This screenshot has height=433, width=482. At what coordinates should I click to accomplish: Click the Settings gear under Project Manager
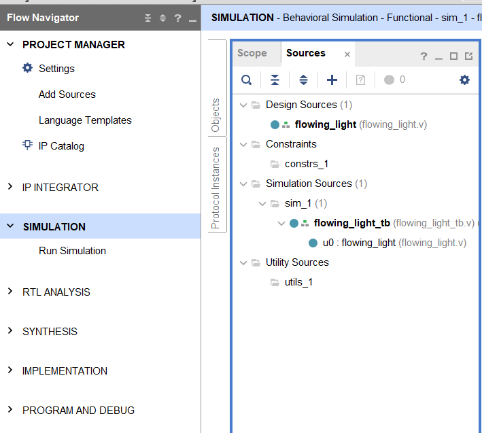pyautogui.click(x=28, y=69)
